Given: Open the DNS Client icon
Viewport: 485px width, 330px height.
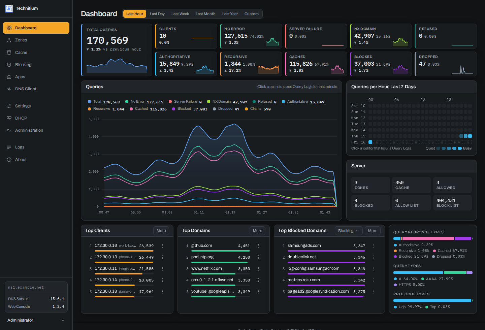Looking at the screenshot, I should (9, 89).
